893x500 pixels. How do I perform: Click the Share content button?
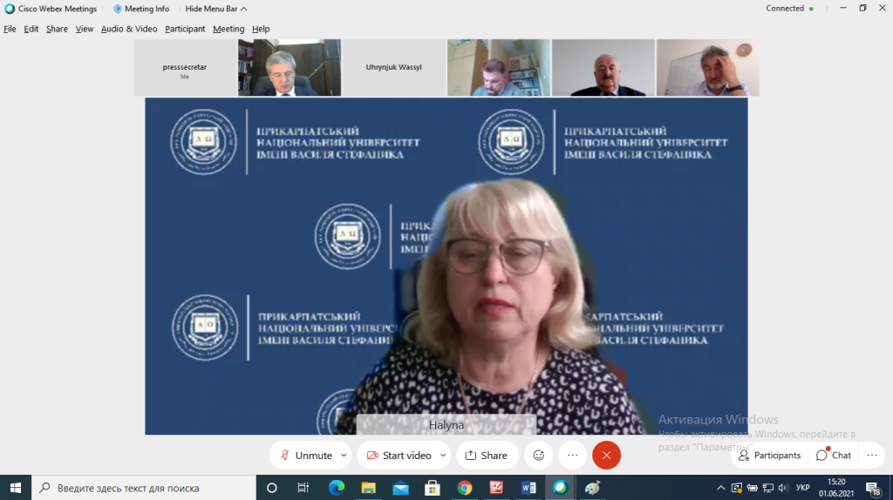(x=487, y=455)
